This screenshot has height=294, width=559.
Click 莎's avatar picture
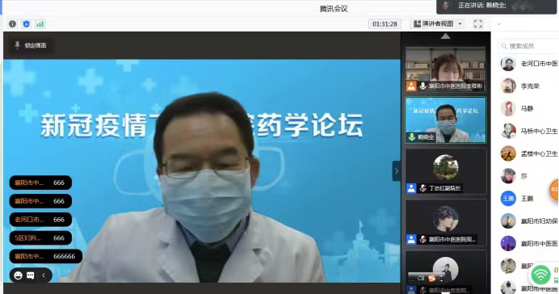point(508,176)
